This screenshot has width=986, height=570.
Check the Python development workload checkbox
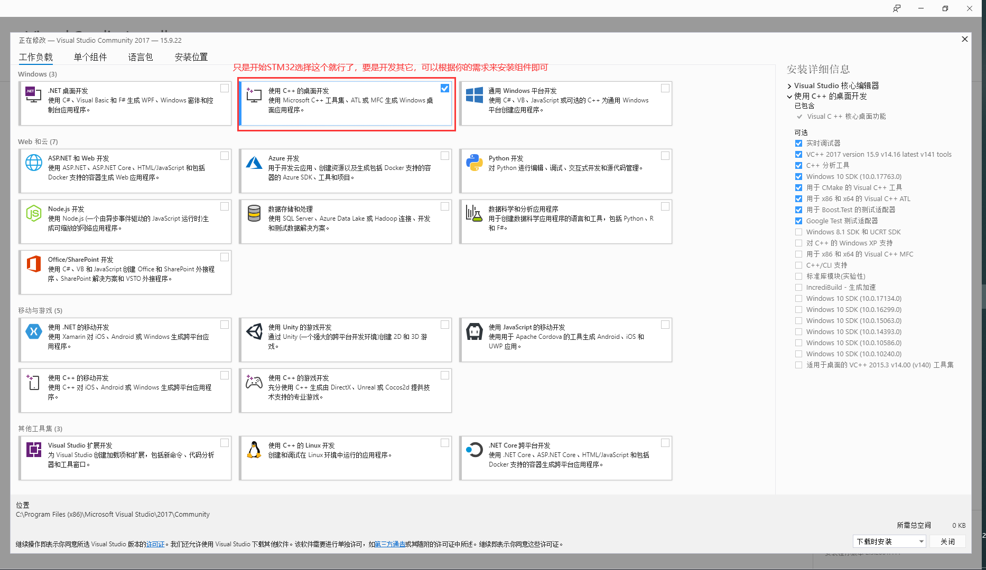[x=665, y=156]
